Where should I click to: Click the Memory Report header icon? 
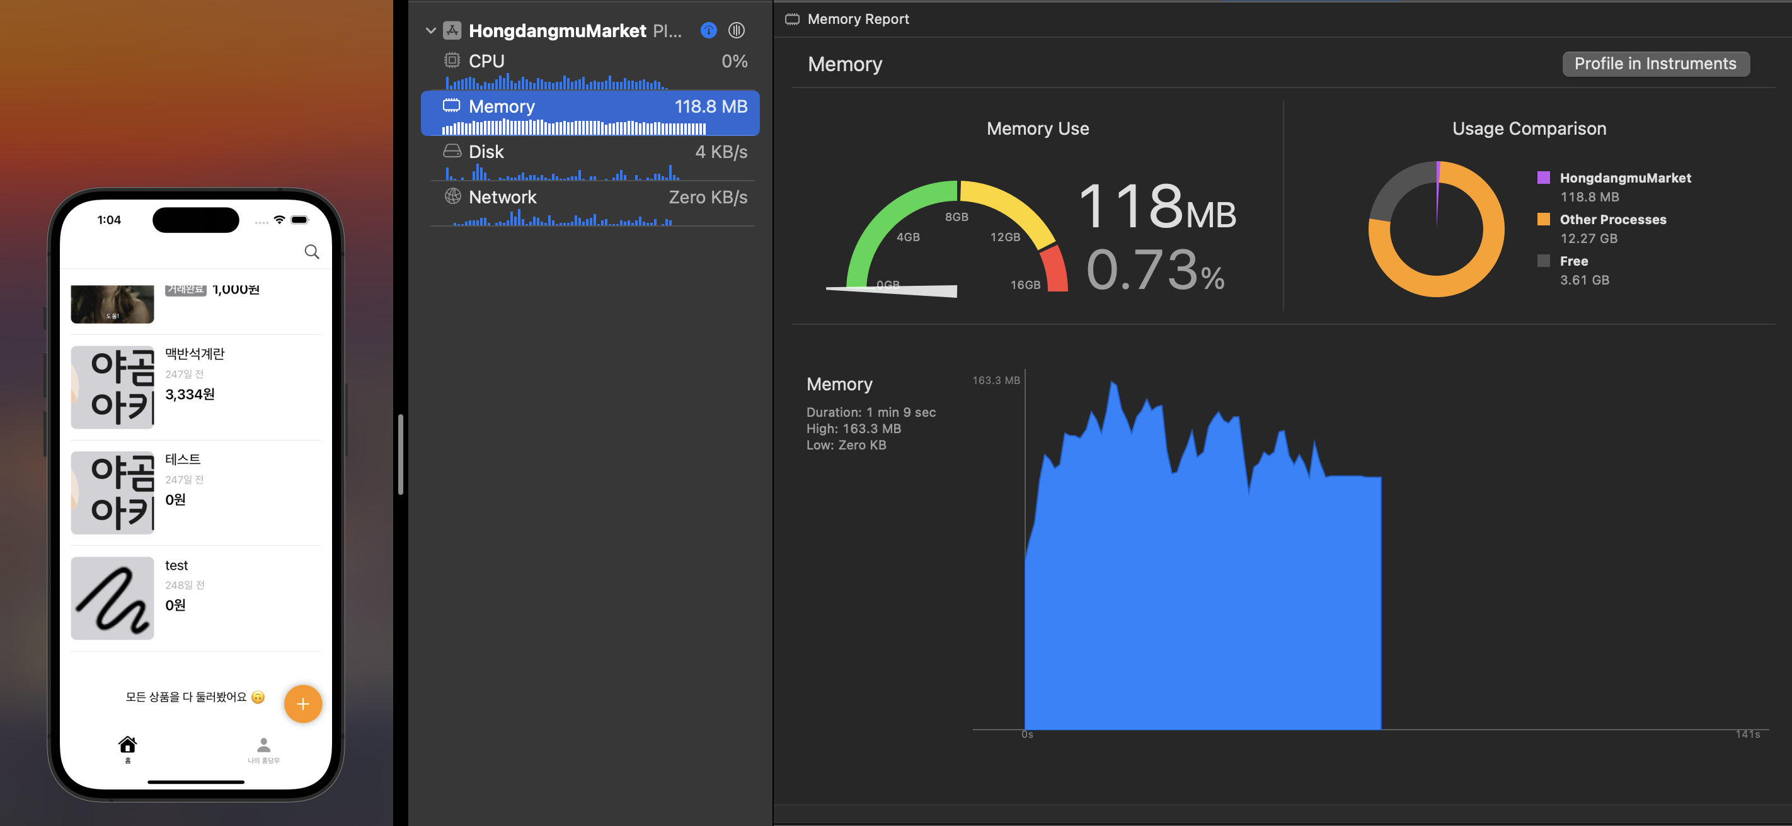coord(792,19)
